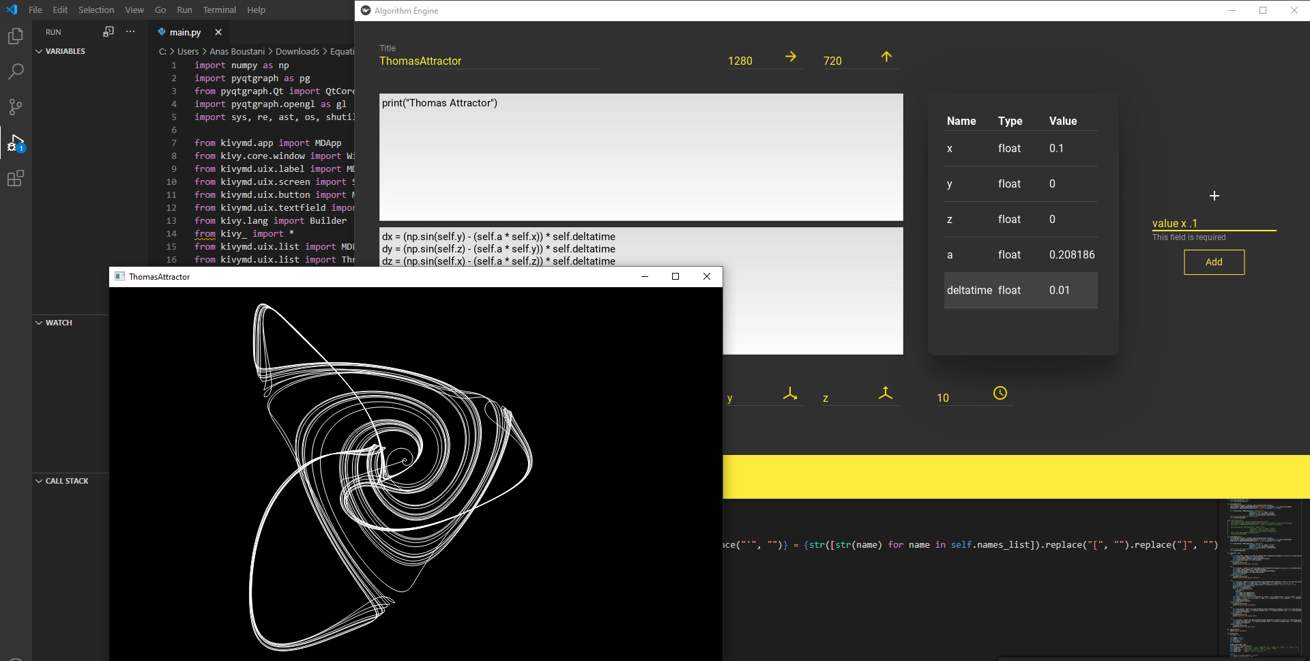Click the Thomas attractor plot canvas
Viewport: 1310px width, 661px height.
click(x=416, y=473)
